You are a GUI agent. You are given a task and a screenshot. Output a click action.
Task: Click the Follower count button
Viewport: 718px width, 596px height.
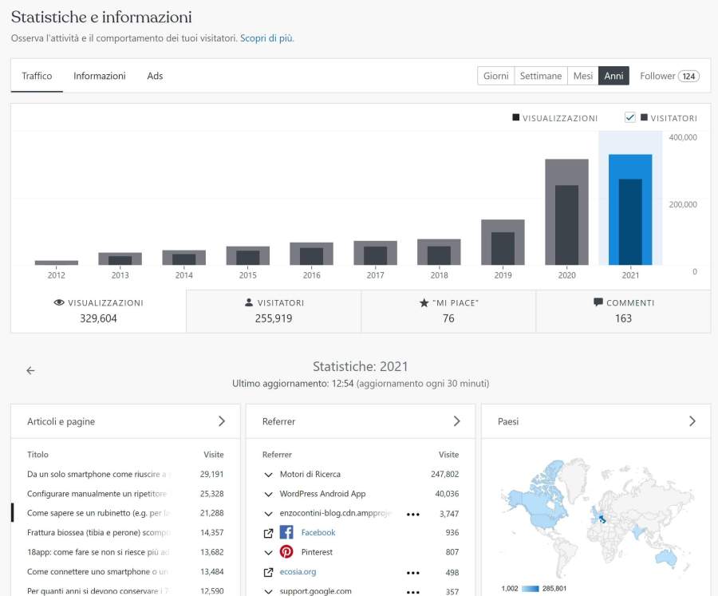click(x=669, y=76)
